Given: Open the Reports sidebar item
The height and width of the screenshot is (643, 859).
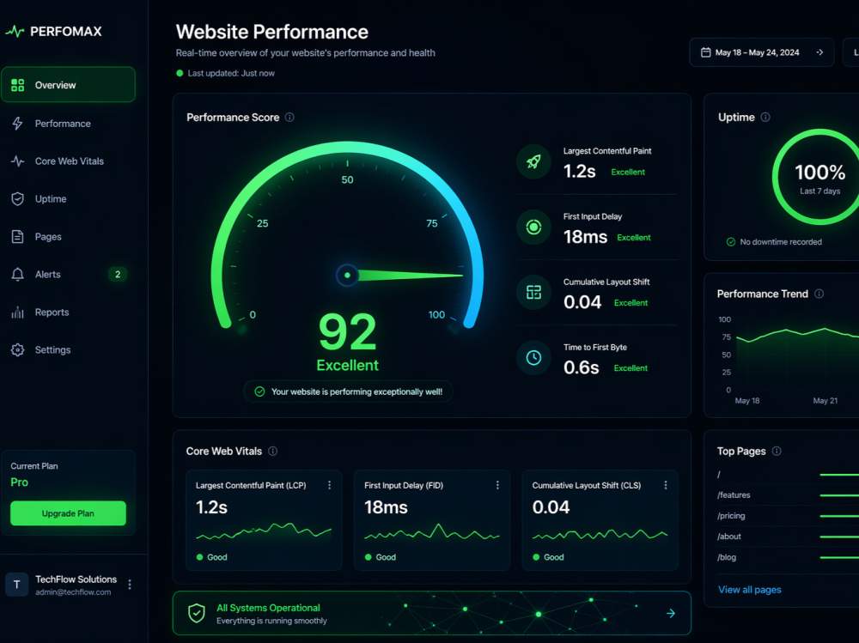Looking at the screenshot, I should click(68, 312).
